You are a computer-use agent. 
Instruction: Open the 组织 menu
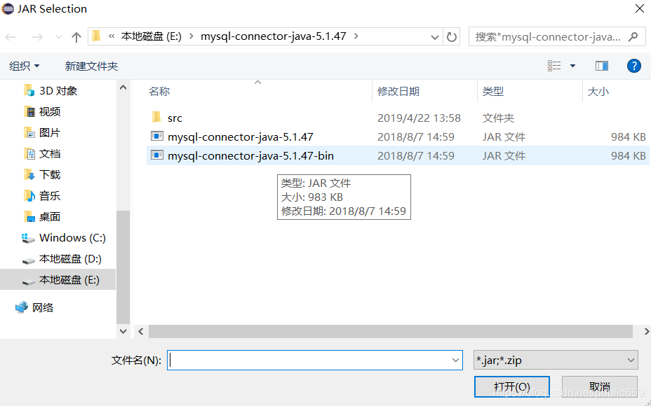(x=25, y=66)
